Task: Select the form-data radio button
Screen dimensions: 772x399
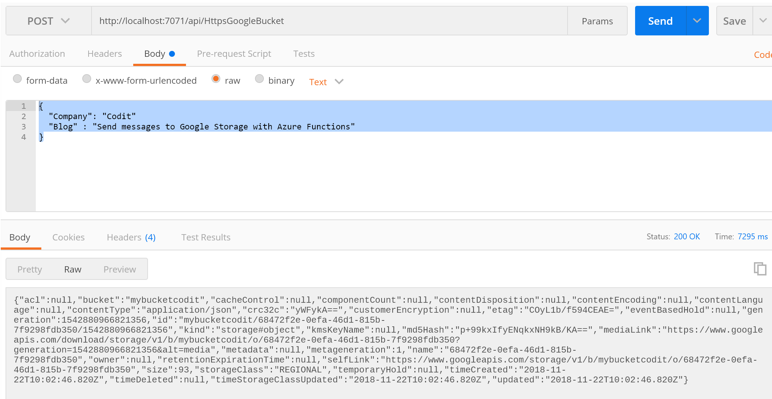Action: pos(17,79)
